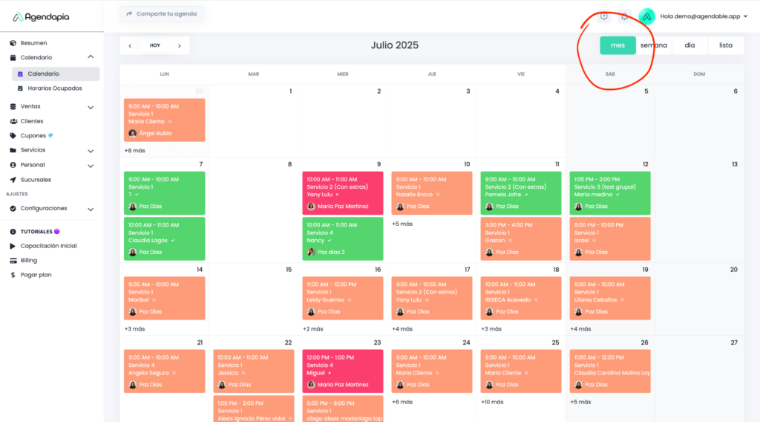Switch calendar to día view
This screenshot has height=422, width=760.
click(689, 45)
